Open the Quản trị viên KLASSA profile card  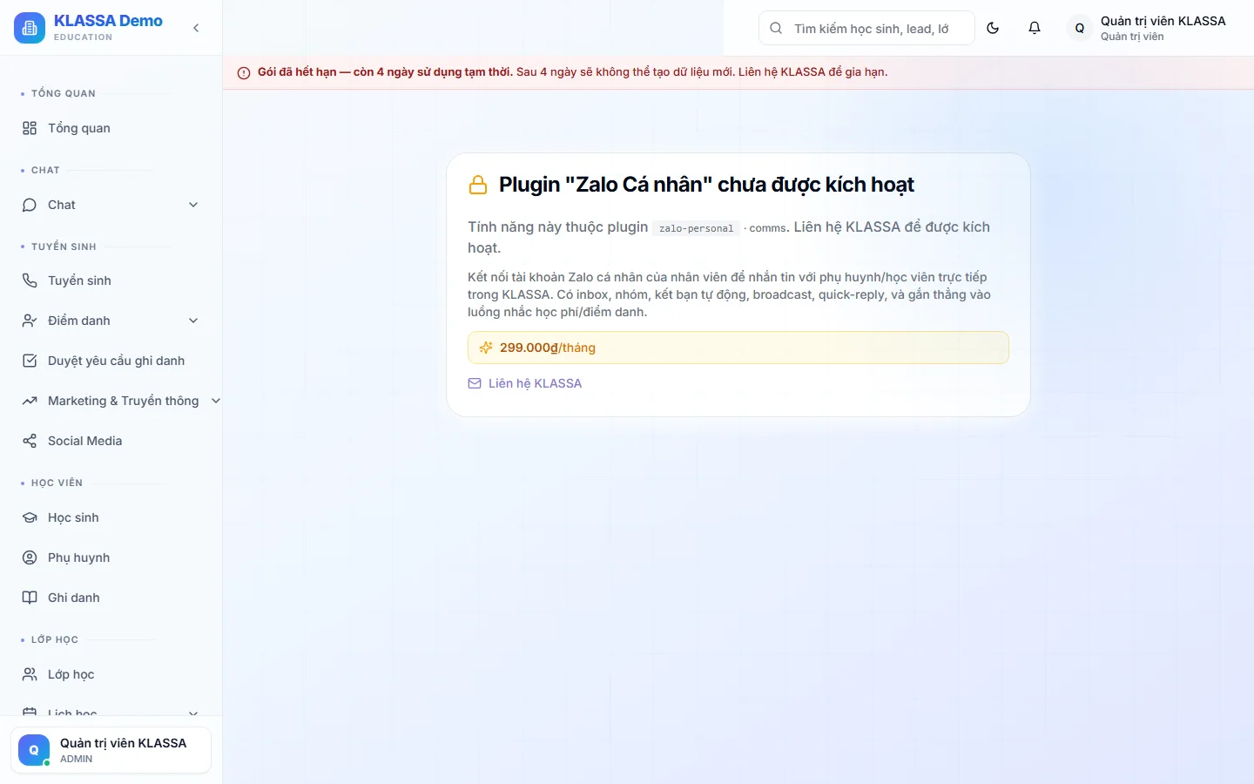pyautogui.click(x=111, y=750)
